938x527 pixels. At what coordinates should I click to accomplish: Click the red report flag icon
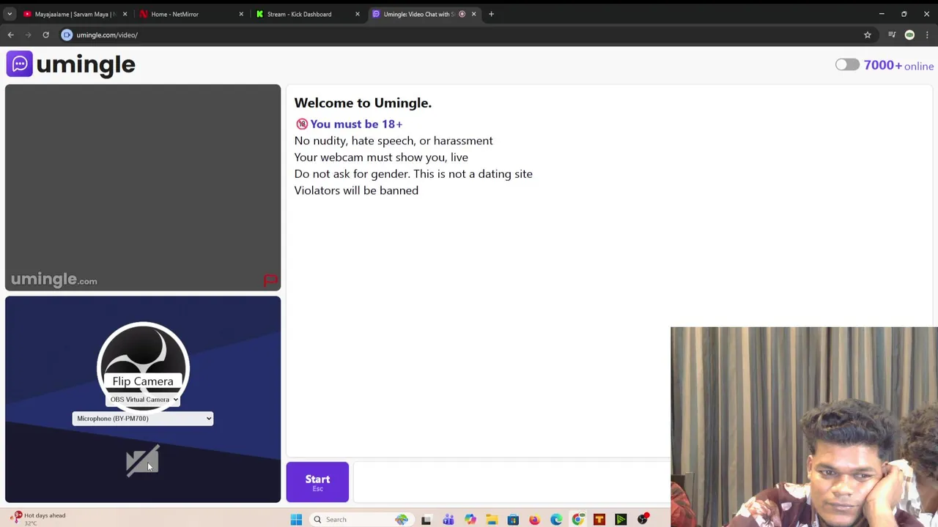coord(270,280)
